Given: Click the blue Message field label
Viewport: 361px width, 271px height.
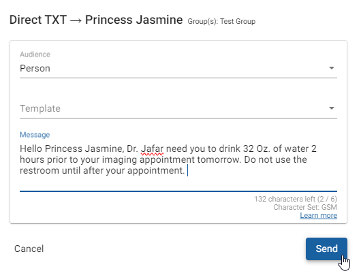Looking at the screenshot, I should pos(35,135).
